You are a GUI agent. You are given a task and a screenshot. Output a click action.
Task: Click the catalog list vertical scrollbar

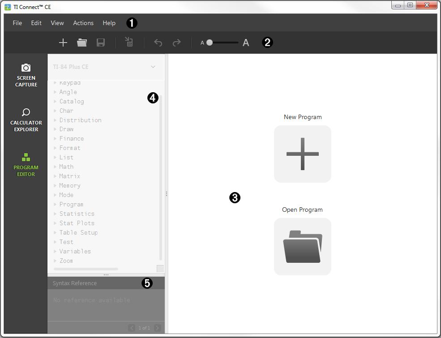click(x=161, y=178)
